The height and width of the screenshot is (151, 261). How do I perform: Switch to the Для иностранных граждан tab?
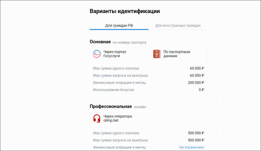click(178, 25)
